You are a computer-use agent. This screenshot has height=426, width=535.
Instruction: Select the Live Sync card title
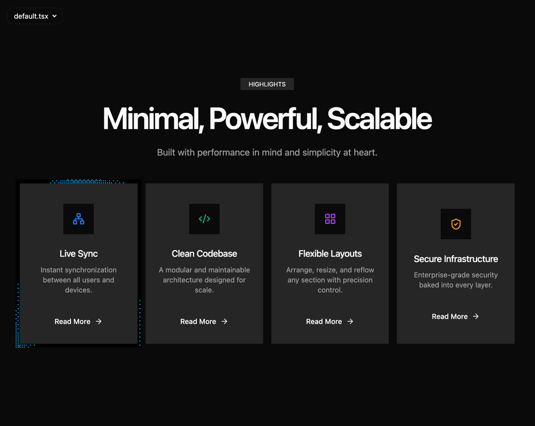click(78, 254)
